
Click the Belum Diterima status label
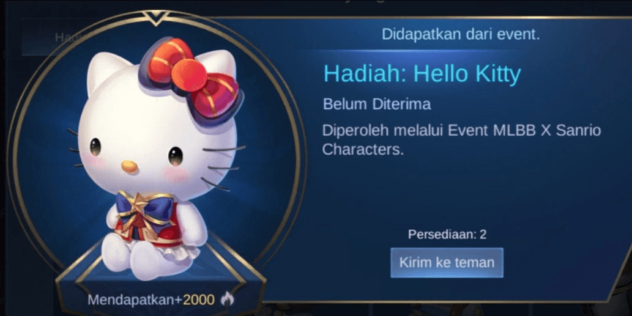pyautogui.click(x=377, y=105)
